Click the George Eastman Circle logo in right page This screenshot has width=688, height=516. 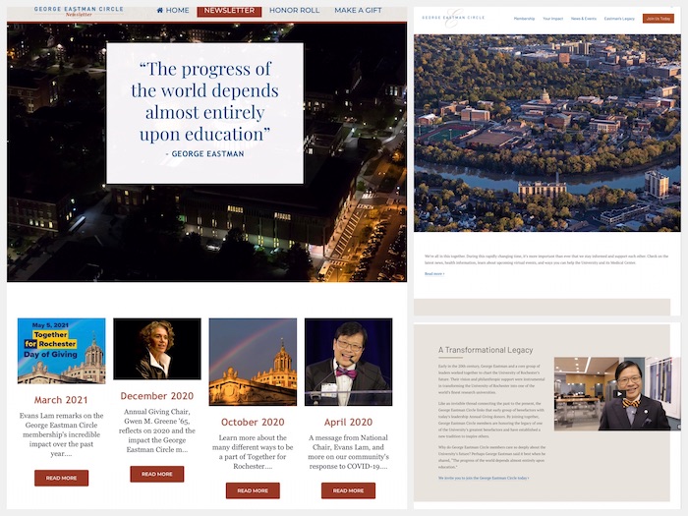tap(453, 18)
